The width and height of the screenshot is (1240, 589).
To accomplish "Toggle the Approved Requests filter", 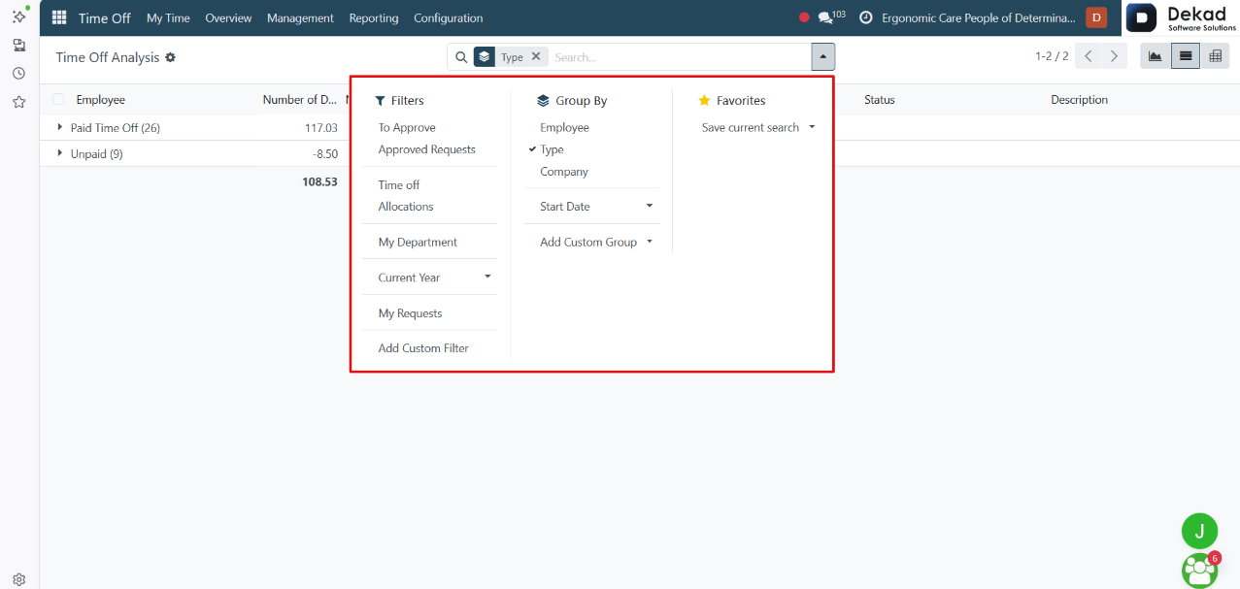I will [429, 149].
